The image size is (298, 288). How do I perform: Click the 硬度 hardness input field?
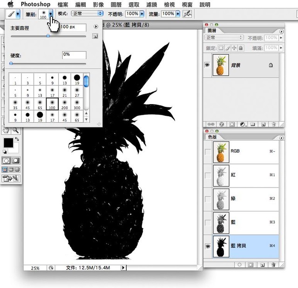coord(74,55)
